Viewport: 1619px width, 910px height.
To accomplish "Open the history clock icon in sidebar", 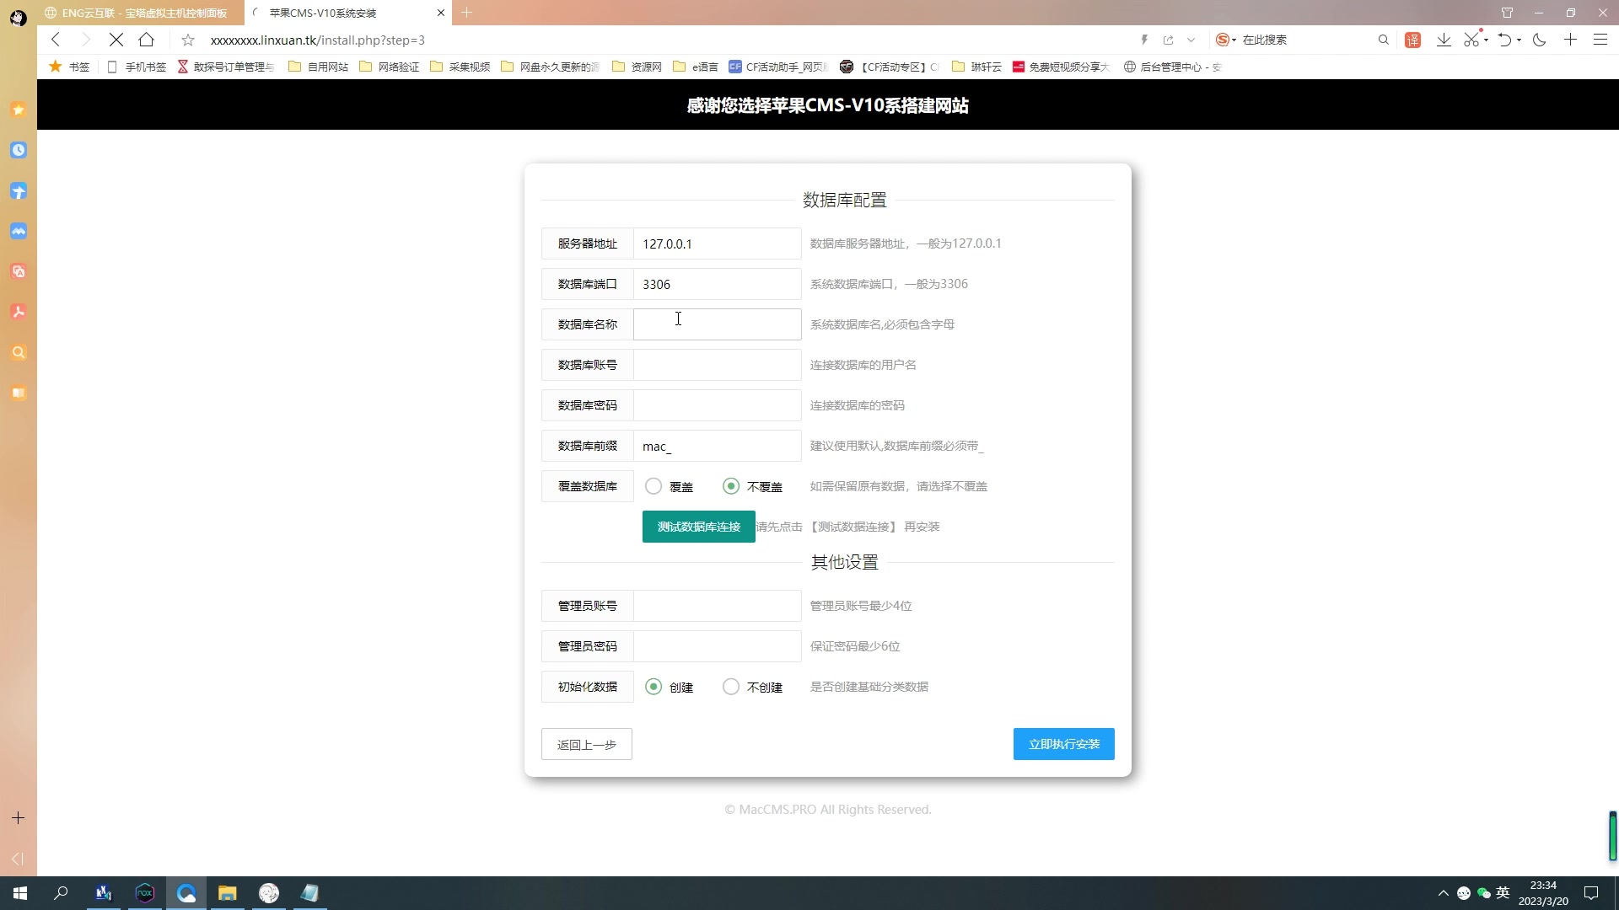I will coord(19,150).
